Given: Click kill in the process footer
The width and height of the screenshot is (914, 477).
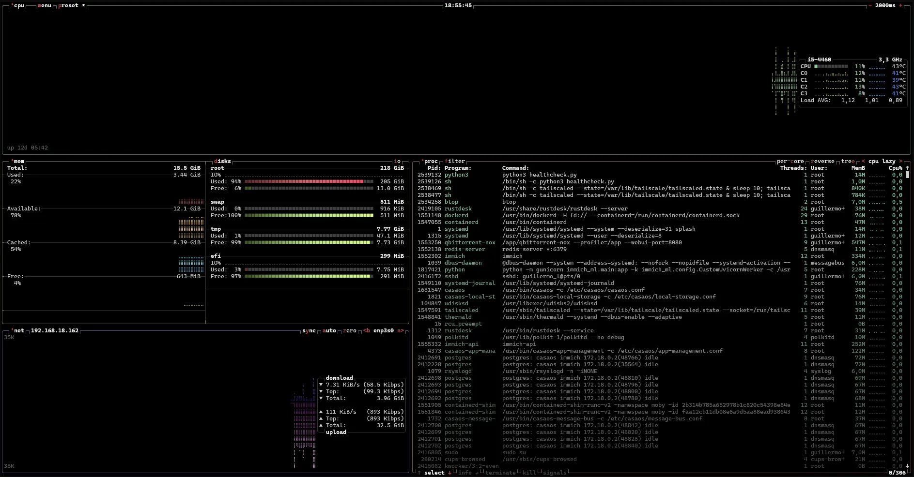Looking at the screenshot, I should pos(529,473).
